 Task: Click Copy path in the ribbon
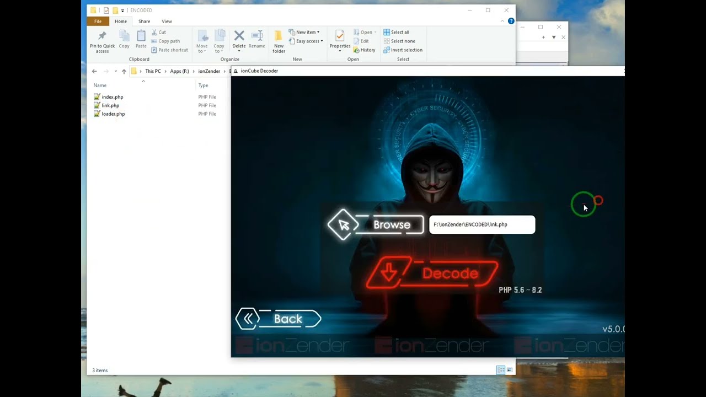(165, 41)
